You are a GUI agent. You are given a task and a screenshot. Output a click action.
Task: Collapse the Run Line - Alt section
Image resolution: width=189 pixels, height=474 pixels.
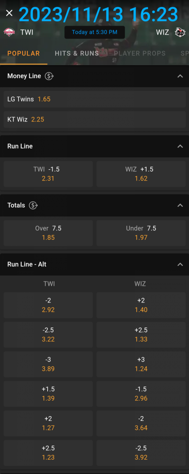tap(180, 264)
